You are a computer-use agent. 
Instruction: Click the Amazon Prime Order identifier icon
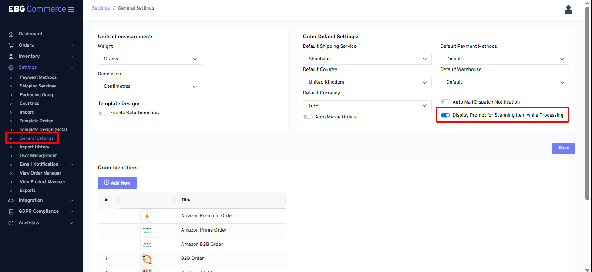coord(147,231)
